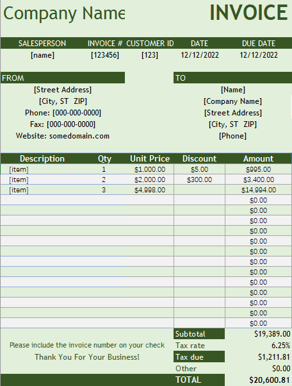The height and width of the screenshot is (386, 292).
Task: Click the INVOICE # header cell
Action: 105,44
